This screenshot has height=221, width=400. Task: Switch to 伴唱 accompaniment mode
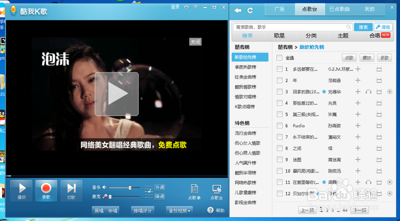coord(112,211)
